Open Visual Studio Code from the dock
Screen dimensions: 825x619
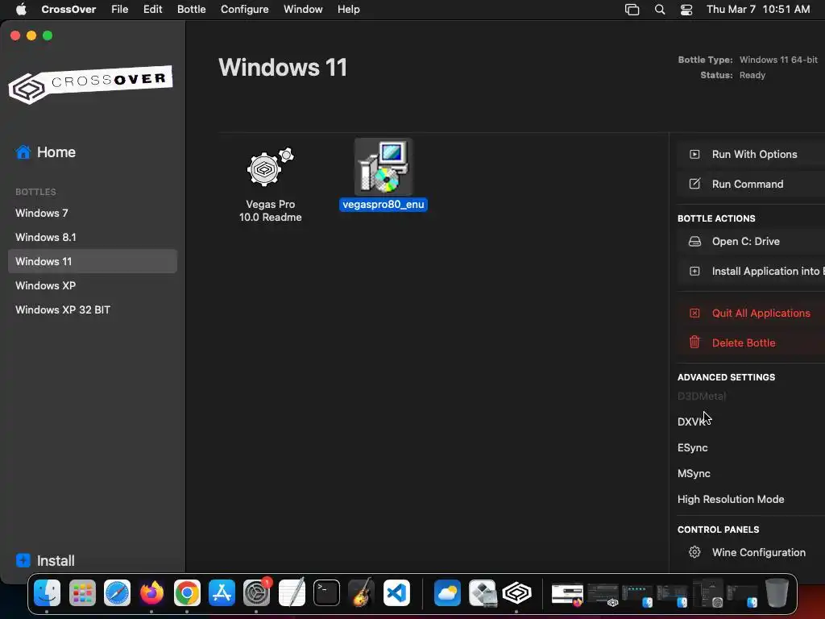396,593
